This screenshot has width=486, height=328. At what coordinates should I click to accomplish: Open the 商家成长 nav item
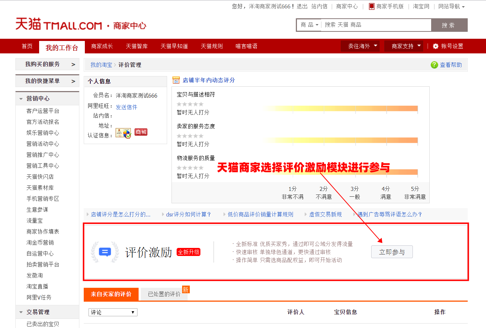coord(102,46)
